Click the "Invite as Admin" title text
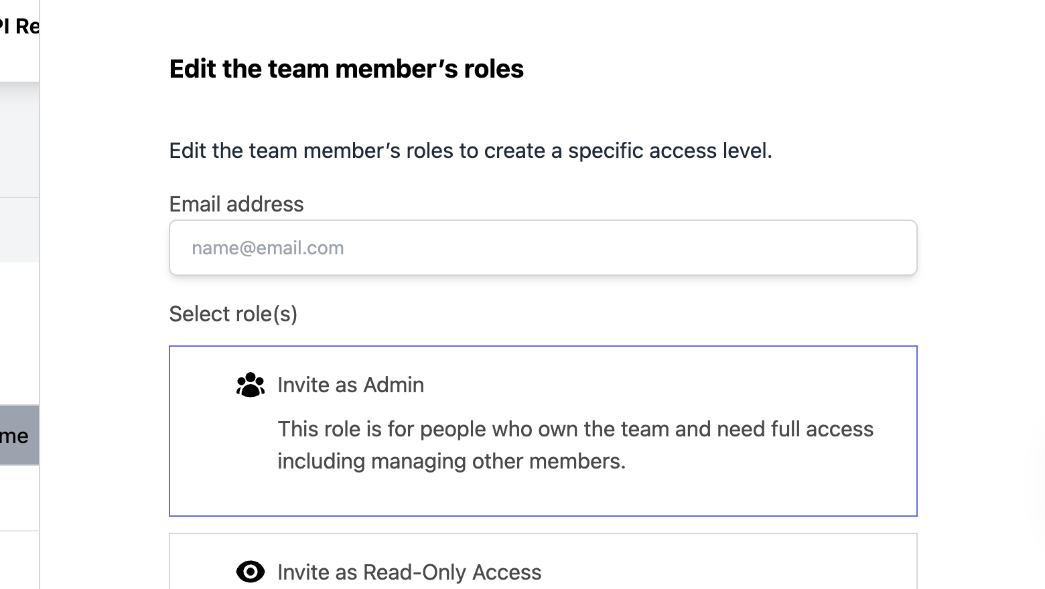 tap(350, 385)
